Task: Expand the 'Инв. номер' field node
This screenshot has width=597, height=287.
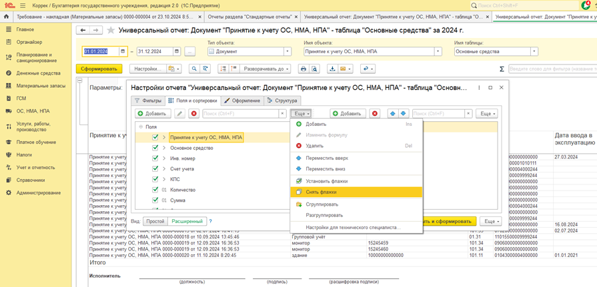Action: [164, 158]
